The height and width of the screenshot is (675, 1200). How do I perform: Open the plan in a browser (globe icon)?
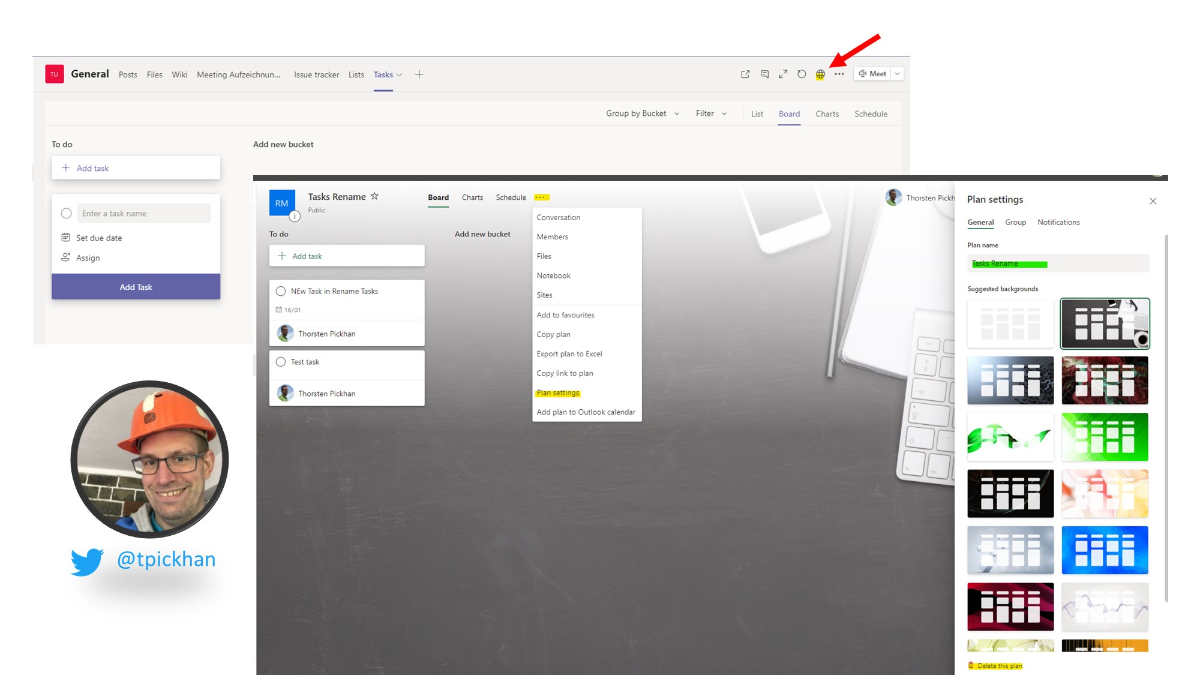(820, 74)
